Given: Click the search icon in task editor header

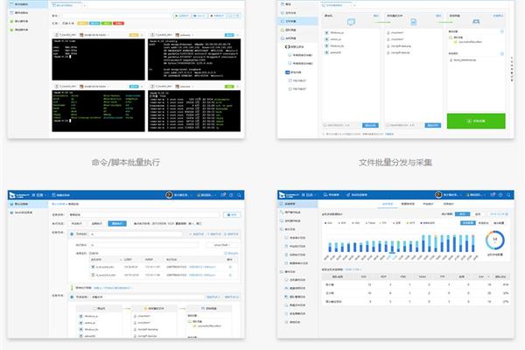Looking at the screenshot, I should pos(239,195).
